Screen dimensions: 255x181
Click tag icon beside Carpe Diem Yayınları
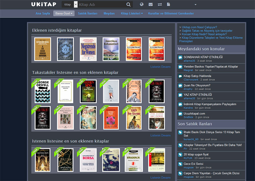[x=180, y=174]
